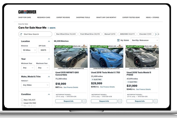The height and width of the screenshot is (118, 177).
Task: Open more options for Tesla Model X listing
Action: point(120,101)
